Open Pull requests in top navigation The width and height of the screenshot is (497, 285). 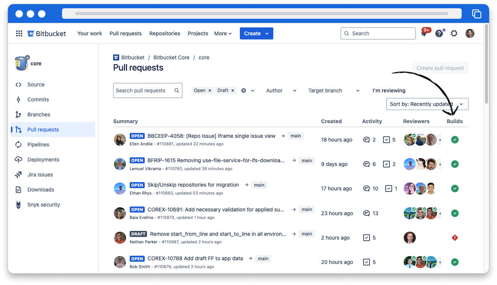(x=126, y=33)
